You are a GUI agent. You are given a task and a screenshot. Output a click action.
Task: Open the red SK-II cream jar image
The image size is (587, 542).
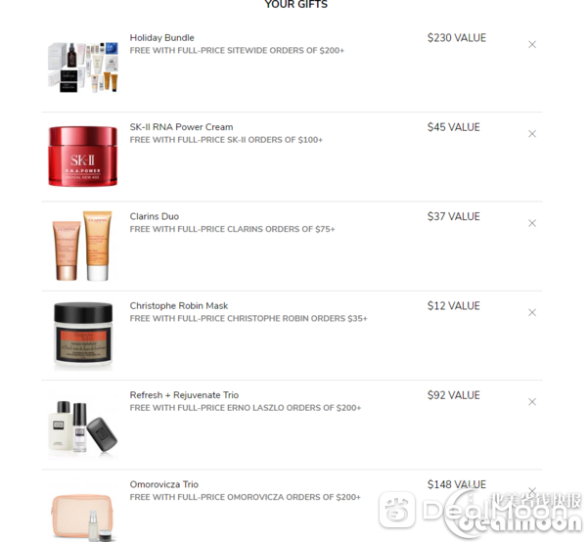click(83, 157)
